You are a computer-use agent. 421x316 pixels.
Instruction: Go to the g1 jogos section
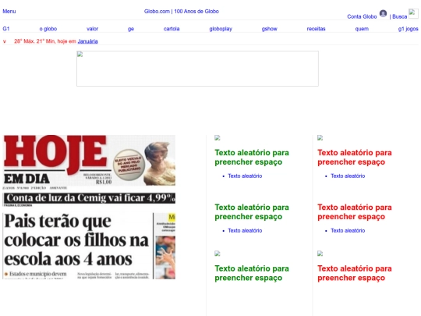tap(408, 29)
